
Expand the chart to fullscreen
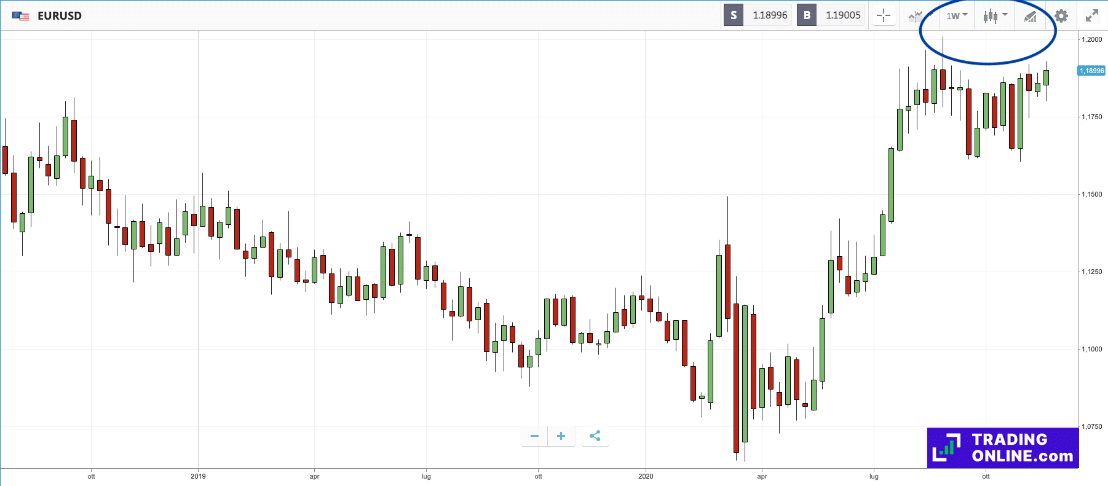tap(1091, 15)
